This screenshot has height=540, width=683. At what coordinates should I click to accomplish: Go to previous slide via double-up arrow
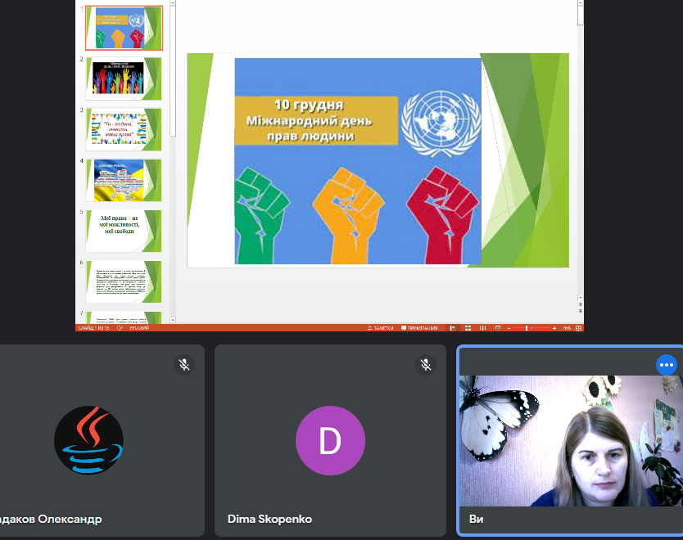(x=580, y=304)
